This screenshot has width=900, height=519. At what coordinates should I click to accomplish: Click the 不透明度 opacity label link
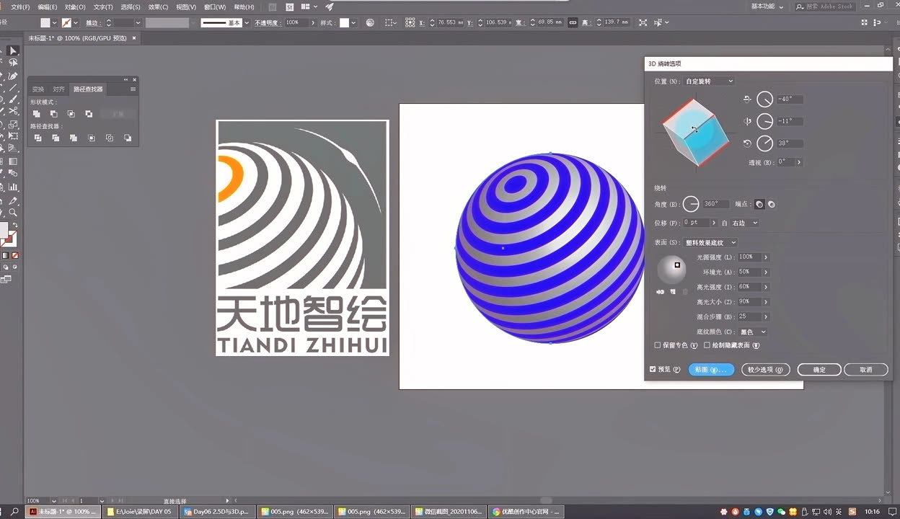[268, 23]
